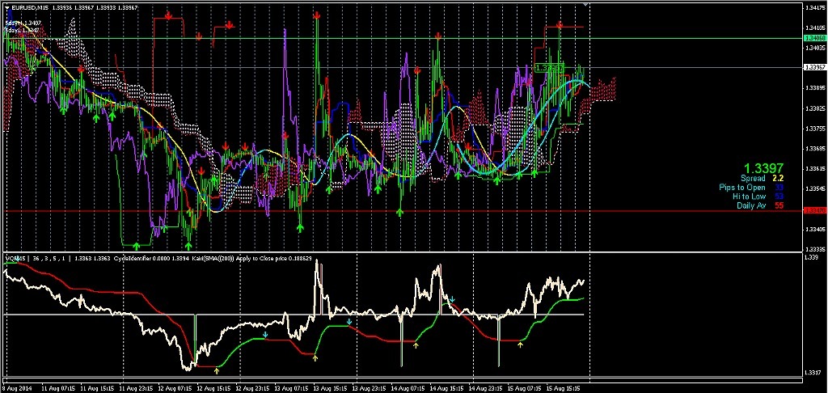The height and width of the screenshot is (393, 828).
Task: Click the 11 Aug 07:15 time label
Action: pyautogui.click(x=57, y=387)
